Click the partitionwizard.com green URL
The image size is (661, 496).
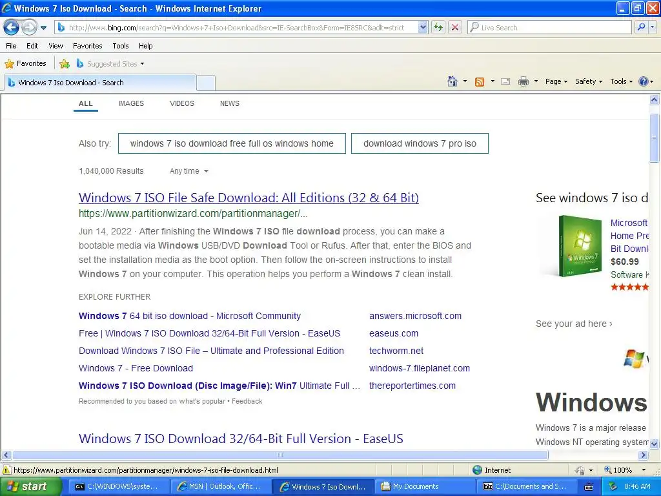(x=193, y=213)
